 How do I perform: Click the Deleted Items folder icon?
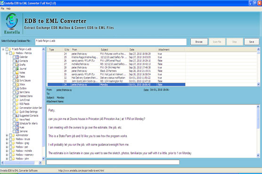pos(17,96)
